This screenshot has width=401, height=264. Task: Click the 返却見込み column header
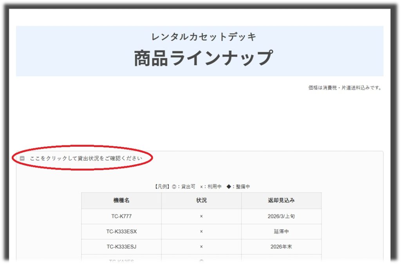(x=281, y=201)
